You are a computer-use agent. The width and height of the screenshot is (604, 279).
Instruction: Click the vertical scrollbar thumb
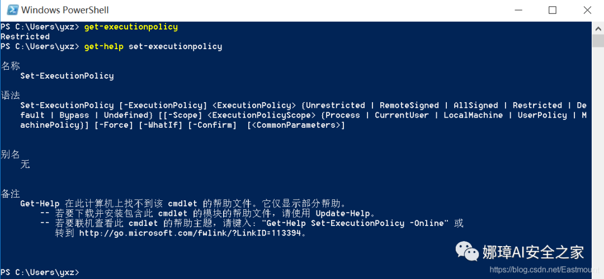pos(598,40)
